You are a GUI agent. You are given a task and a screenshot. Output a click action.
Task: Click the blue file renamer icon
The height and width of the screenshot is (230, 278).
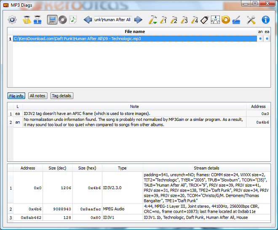236,20
